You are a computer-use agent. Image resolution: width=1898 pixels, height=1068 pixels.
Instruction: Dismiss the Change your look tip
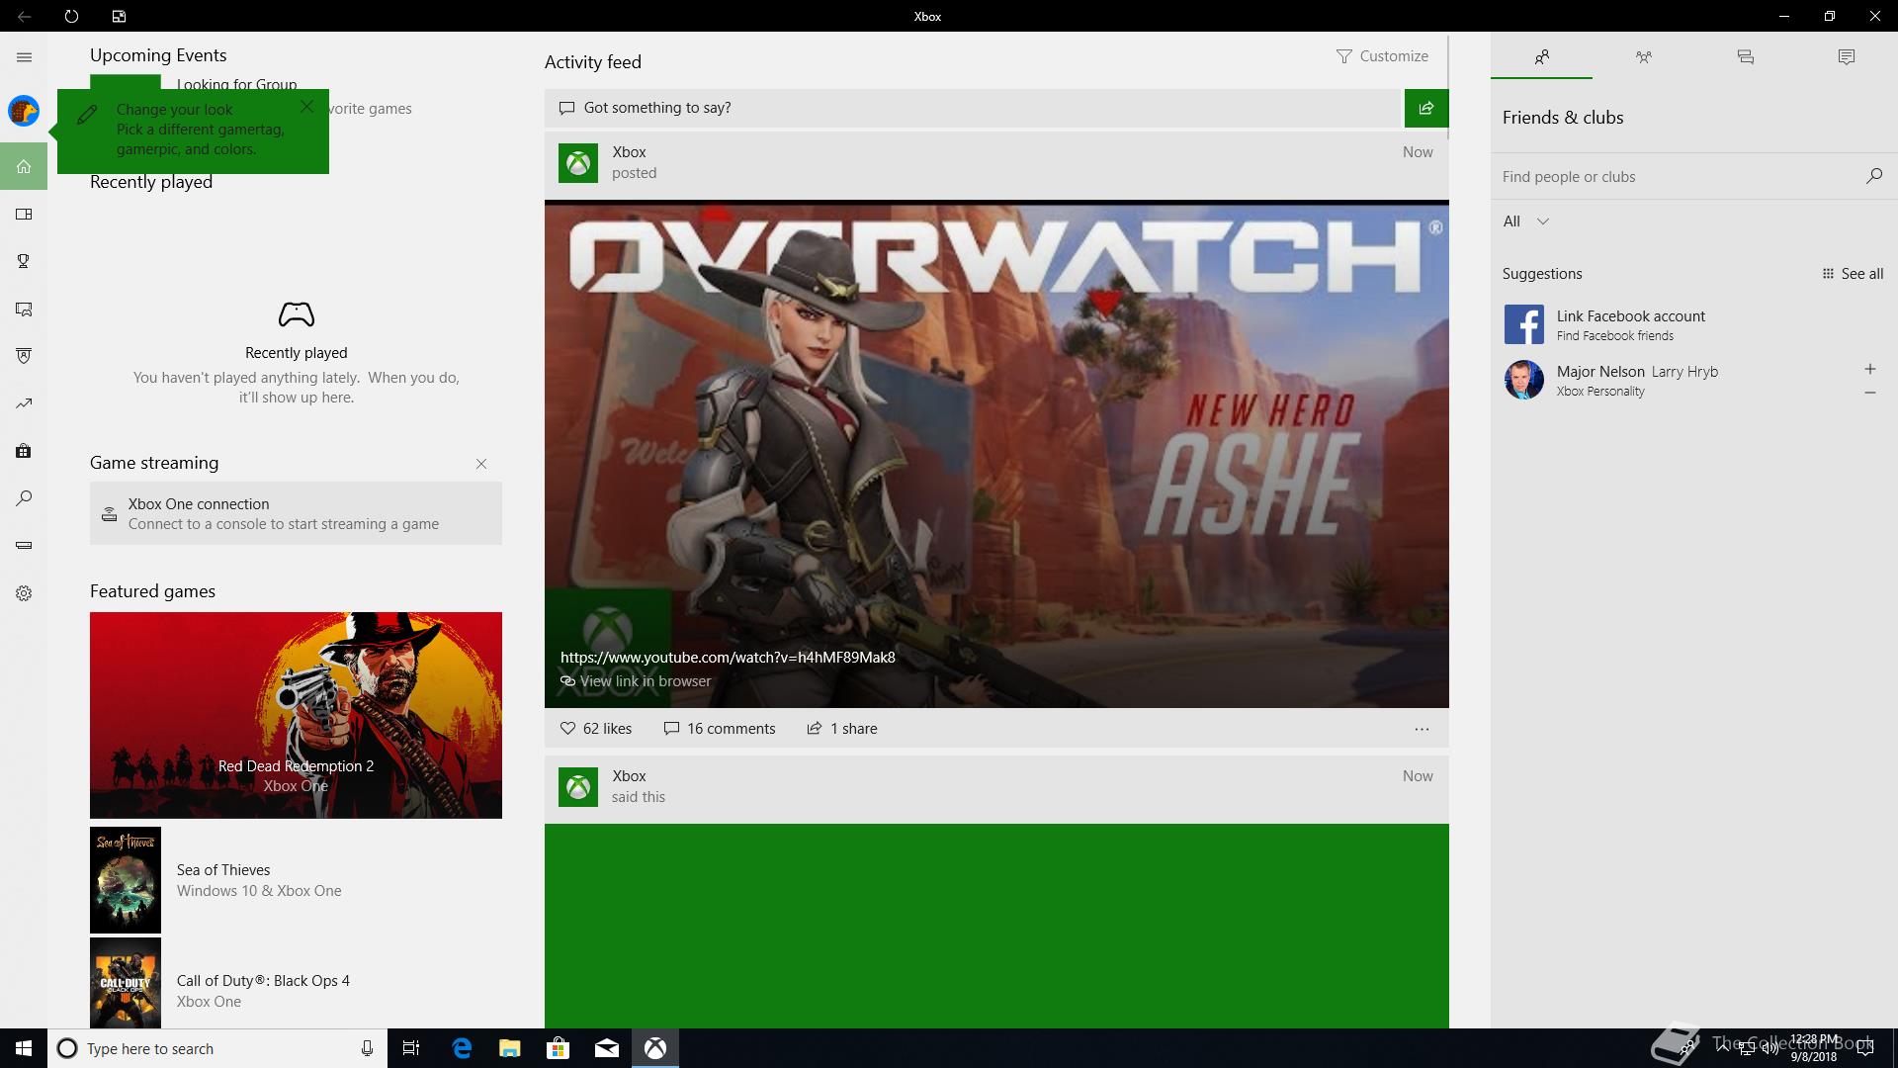click(307, 106)
